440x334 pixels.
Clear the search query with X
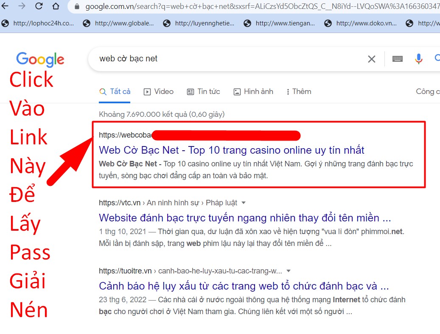click(372, 59)
